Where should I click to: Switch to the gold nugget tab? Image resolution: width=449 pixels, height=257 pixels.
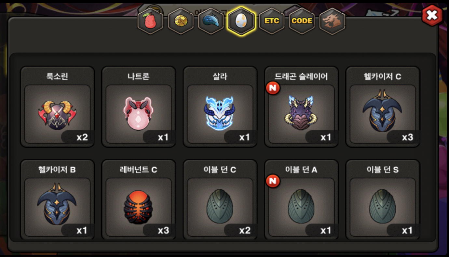point(180,21)
